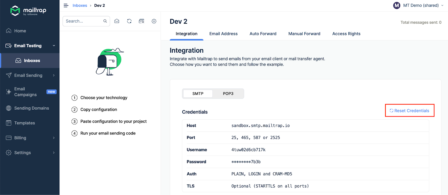Click step 'Choose your technology'

104,98
